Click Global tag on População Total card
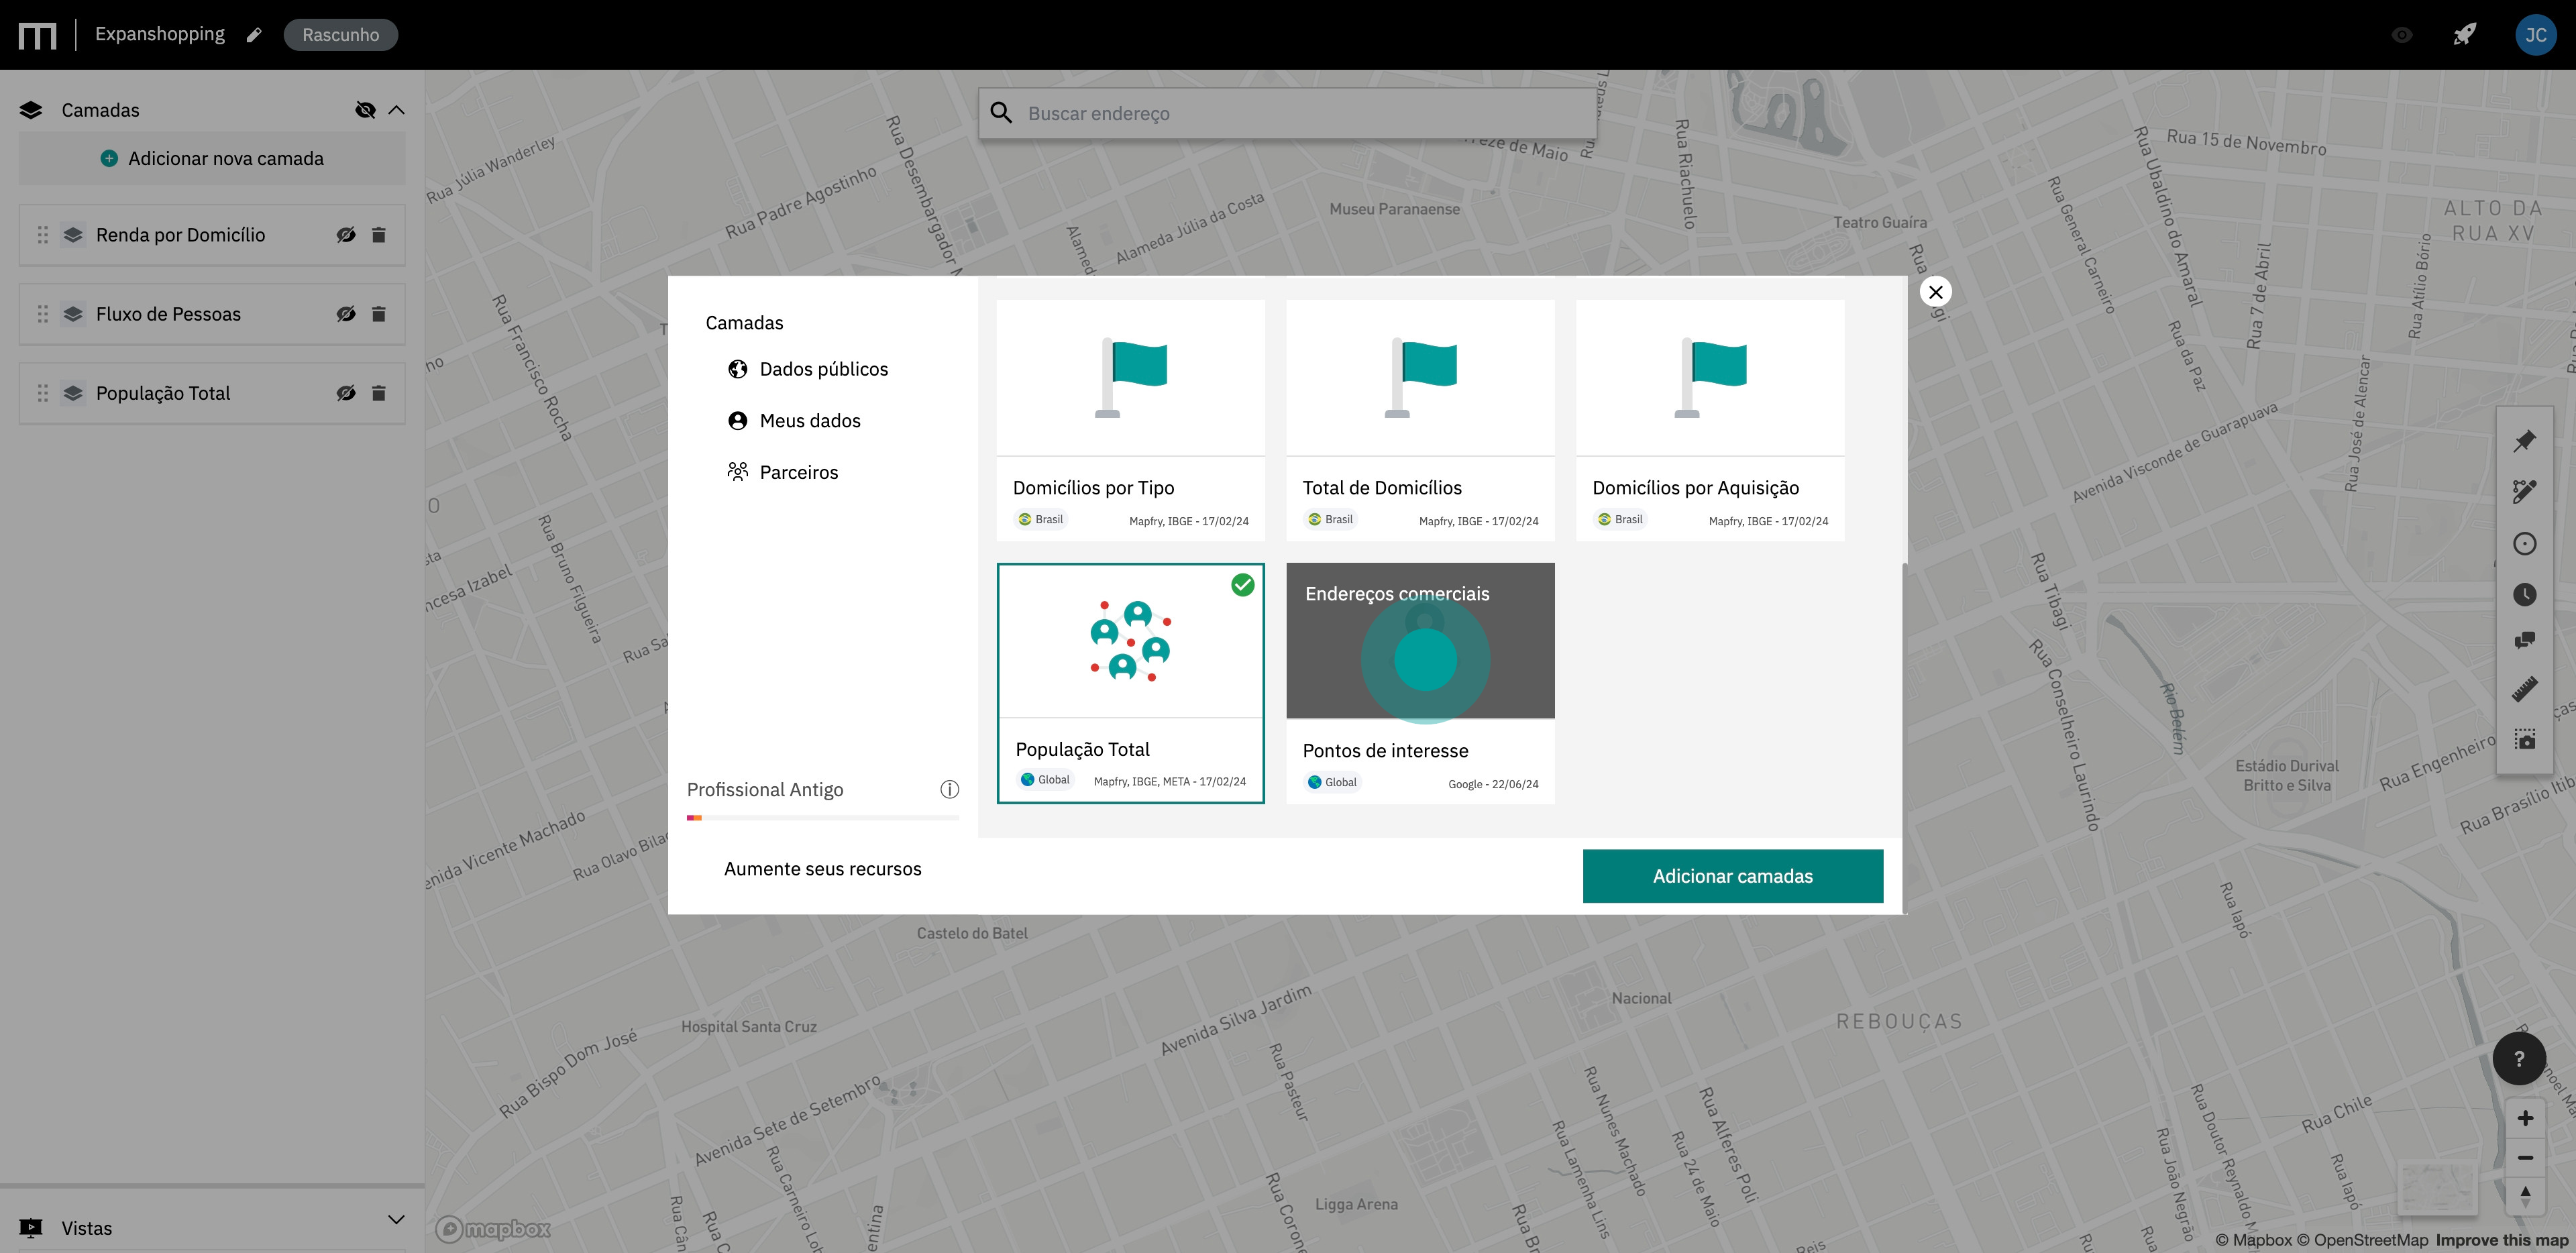This screenshot has width=2576, height=1253. [x=1045, y=780]
